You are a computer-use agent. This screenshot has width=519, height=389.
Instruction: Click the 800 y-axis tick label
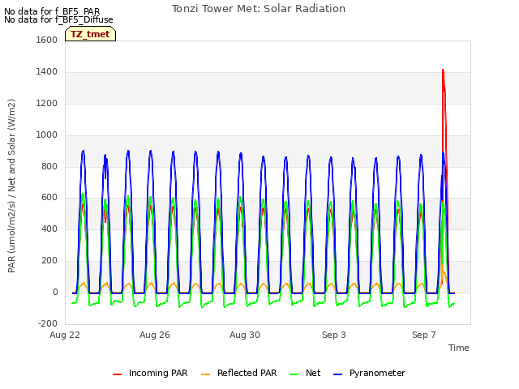49,166
